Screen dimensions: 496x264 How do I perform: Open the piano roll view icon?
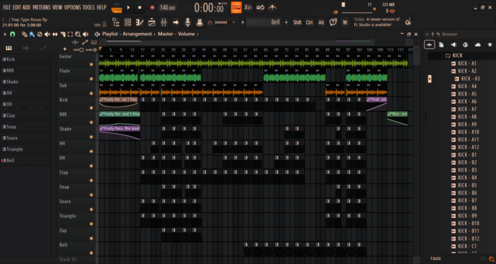tap(140, 23)
